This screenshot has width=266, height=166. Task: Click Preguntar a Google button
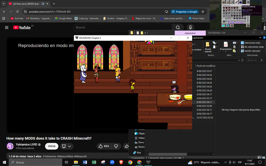point(184,12)
